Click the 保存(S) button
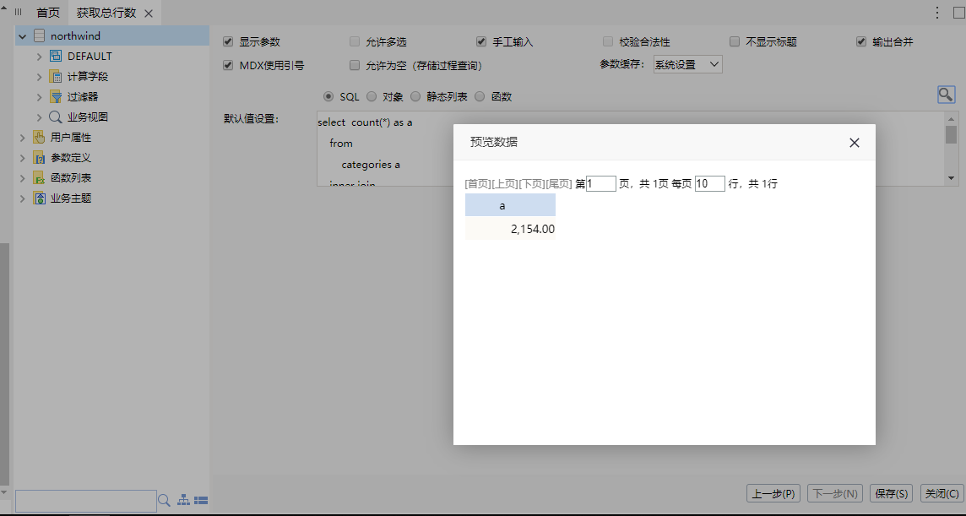 891,493
